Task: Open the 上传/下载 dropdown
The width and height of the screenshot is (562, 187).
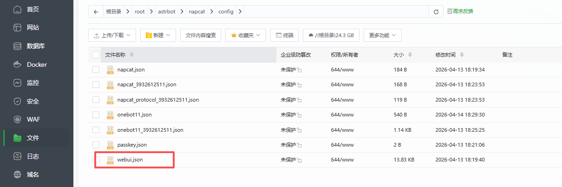Action: pyautogui.click(x=112, y=35)
